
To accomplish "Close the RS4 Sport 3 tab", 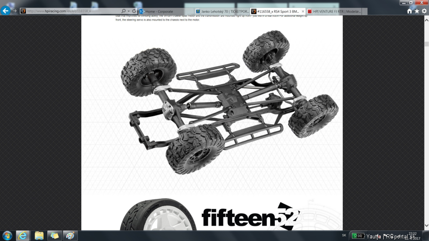I will coord(303,11).
